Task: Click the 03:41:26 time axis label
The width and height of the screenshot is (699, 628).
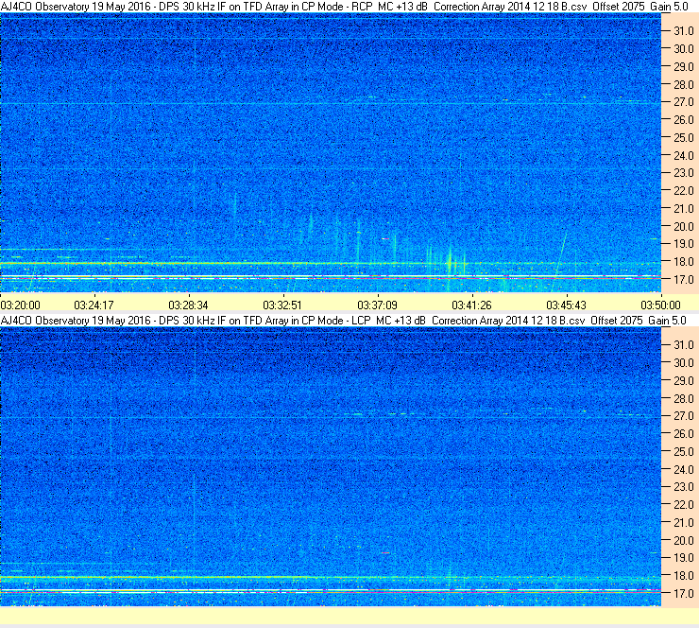Action: point(471,305)
